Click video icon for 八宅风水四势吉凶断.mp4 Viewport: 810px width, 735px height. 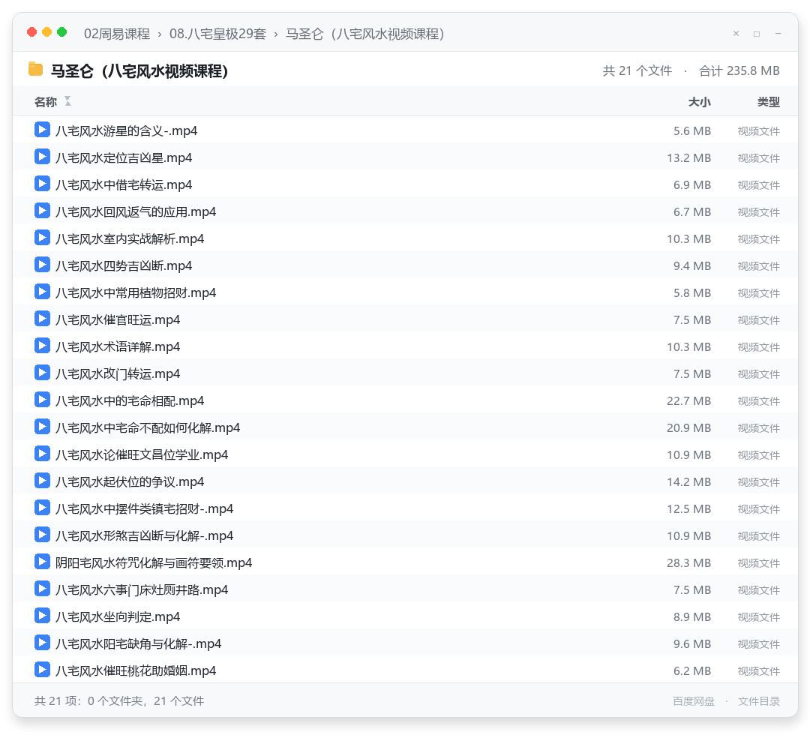[x=42, y=265]
